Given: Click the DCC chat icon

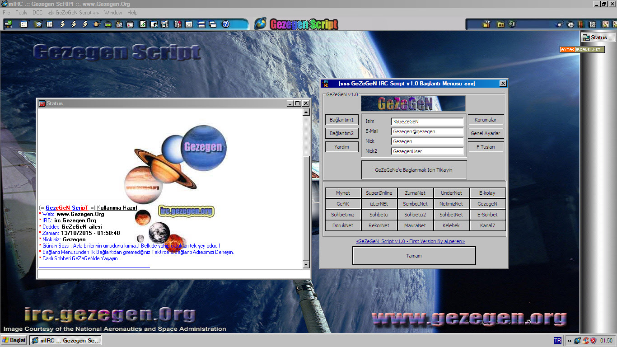Looking at the screenshot, I should [154, 24].
